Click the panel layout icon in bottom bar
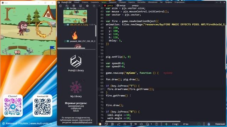 click(x=106, y=124)
